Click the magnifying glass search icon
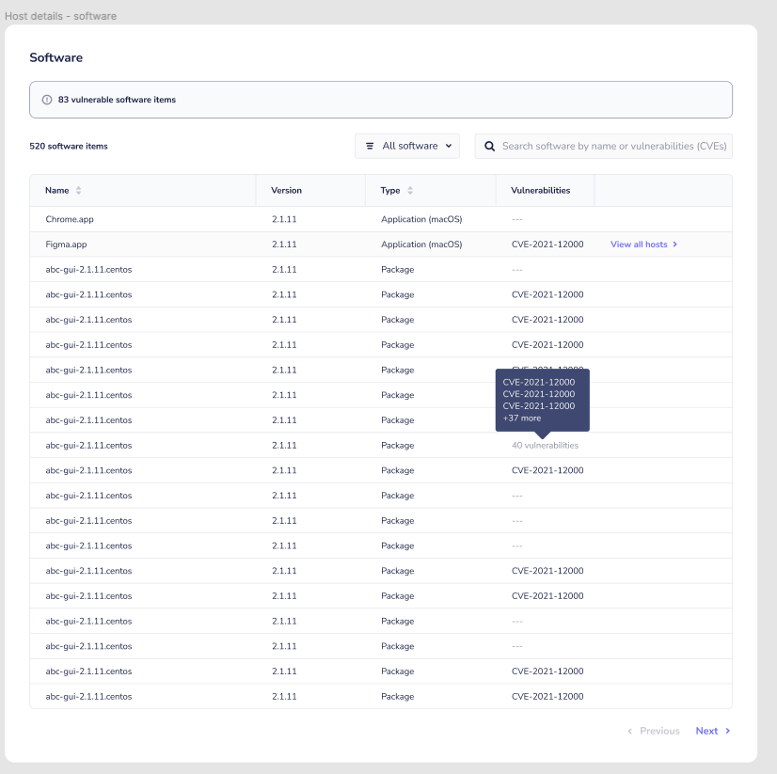Screen dimensions: 777x774 point(488,146)
